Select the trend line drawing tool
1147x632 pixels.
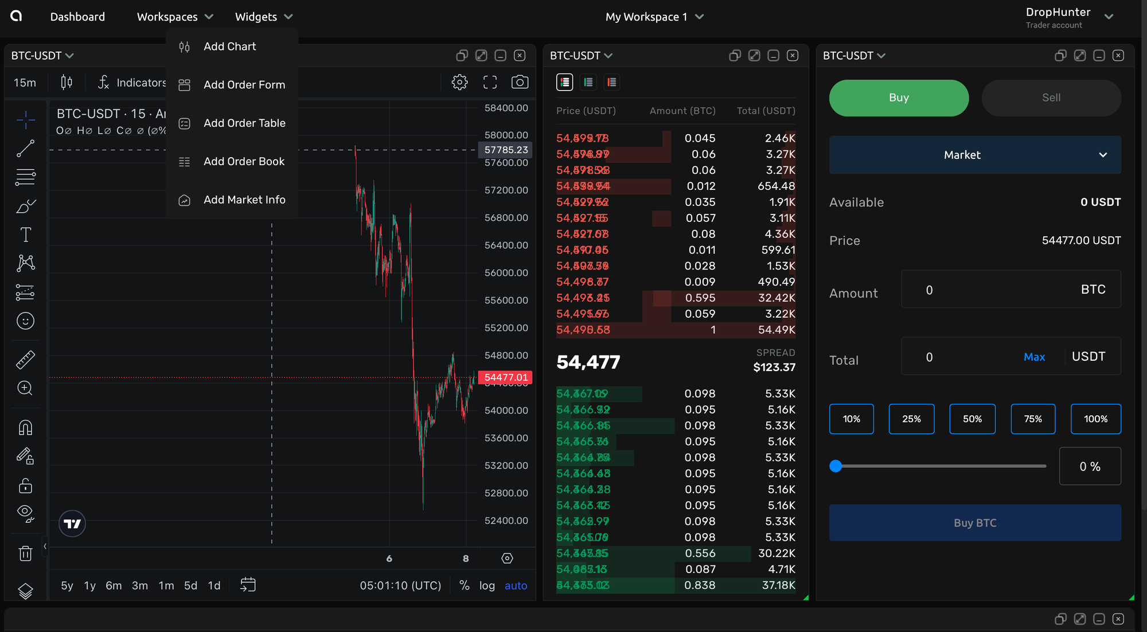(x=25, y=149)
